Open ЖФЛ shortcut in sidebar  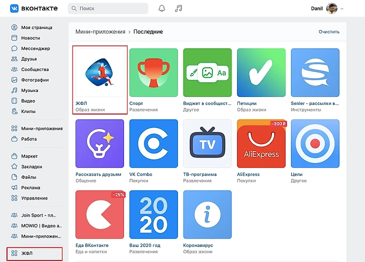click(x=34, y=253)
